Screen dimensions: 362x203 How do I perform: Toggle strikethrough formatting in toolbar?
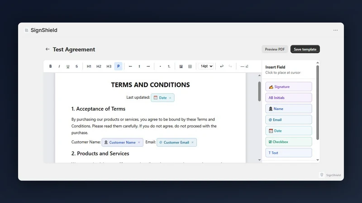[76, 66]
